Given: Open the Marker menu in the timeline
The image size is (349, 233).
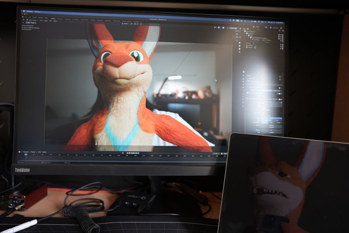Looking at the screenshot, I should coord(44,152).
